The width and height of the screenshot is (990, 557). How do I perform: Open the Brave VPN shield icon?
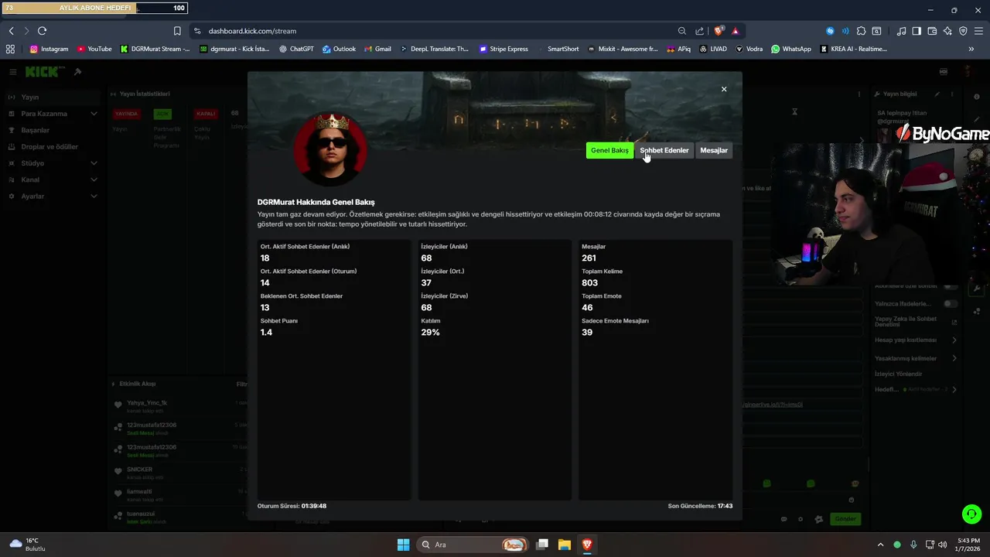tap(963, 31)
